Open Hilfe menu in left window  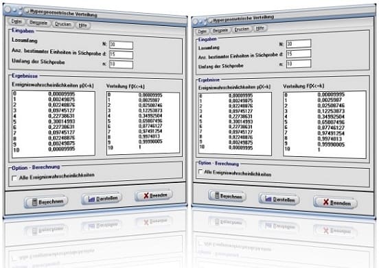pos(82,25)
